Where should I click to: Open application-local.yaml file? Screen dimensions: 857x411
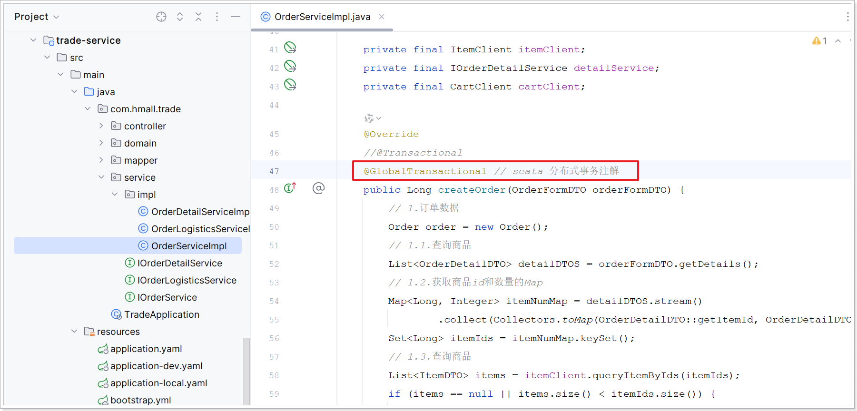[x=158, y=383]
